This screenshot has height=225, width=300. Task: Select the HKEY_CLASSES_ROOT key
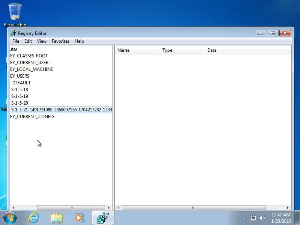coord(29,55)
